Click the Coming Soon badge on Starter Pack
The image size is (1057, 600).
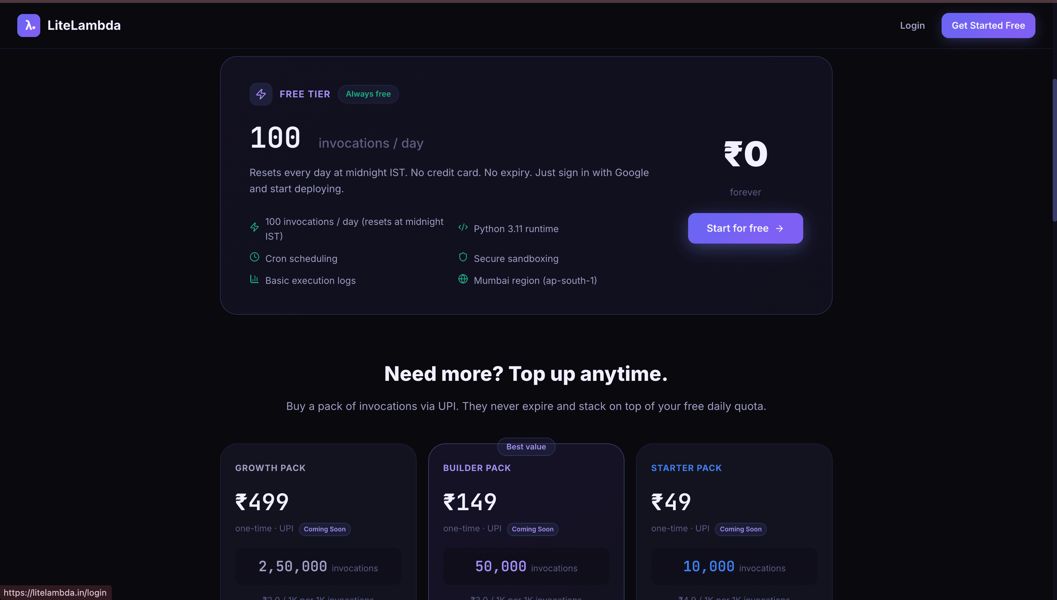point(740,529)
